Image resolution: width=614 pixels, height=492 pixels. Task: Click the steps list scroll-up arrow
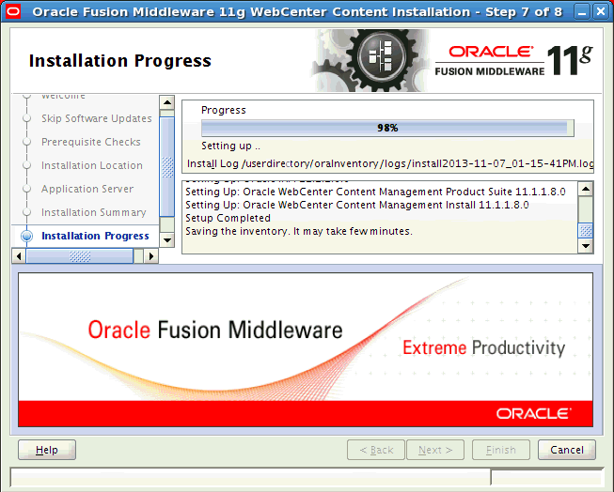(x=167, y=102)
